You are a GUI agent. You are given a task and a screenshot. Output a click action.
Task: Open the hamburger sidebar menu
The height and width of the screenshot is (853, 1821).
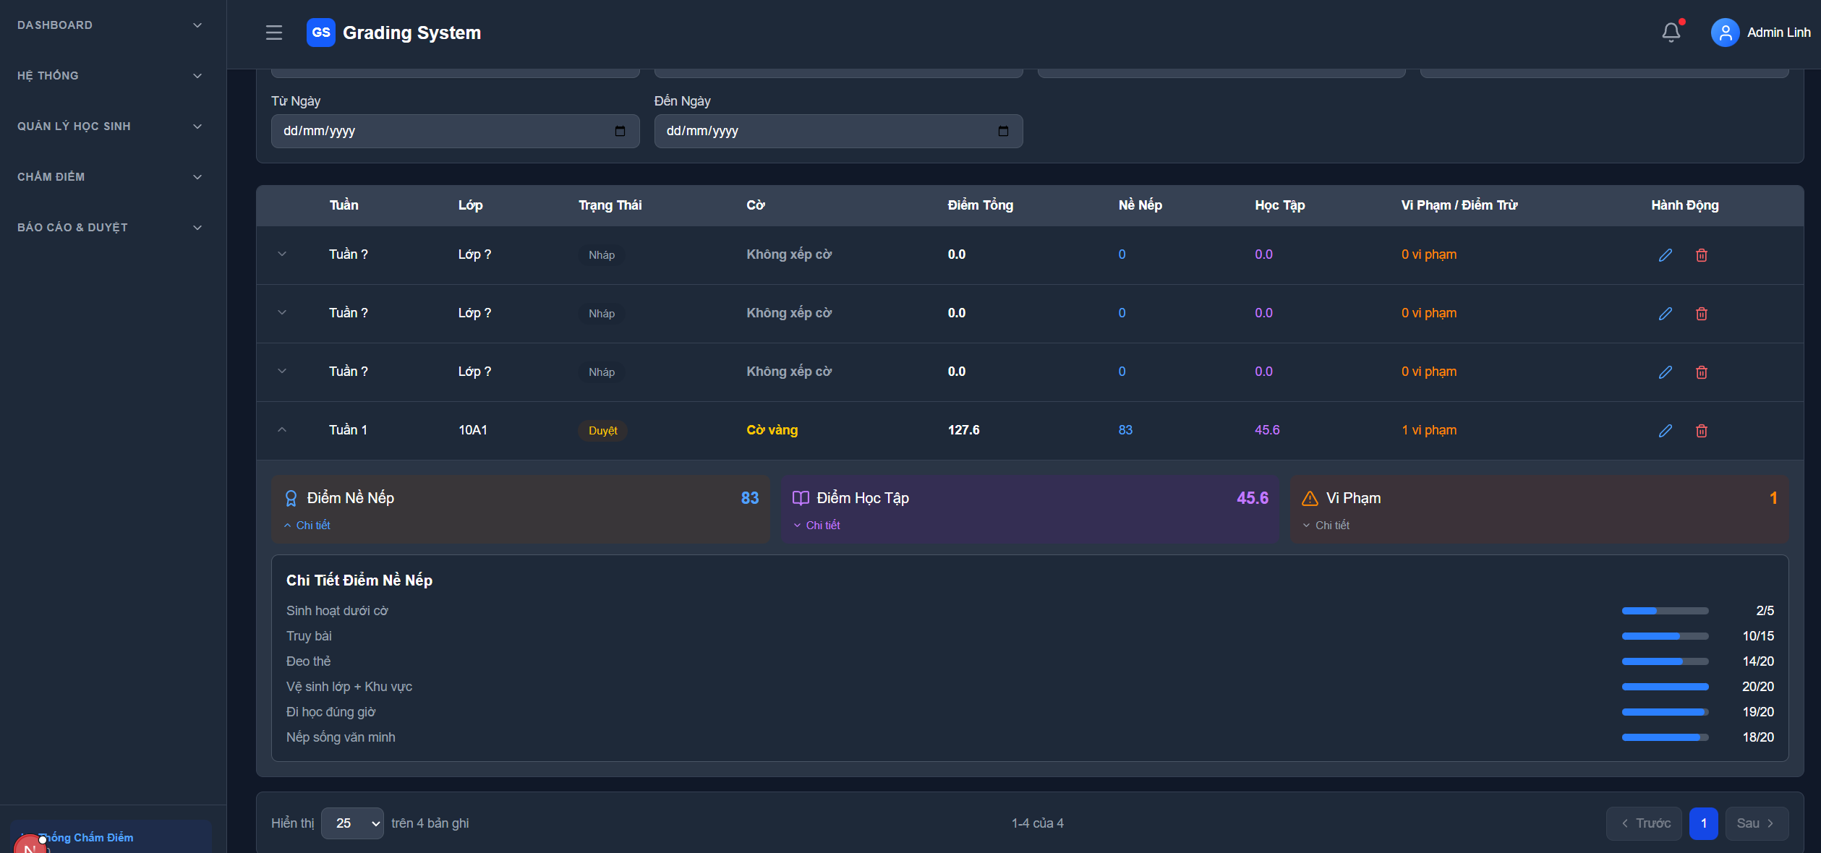[273, 33]
